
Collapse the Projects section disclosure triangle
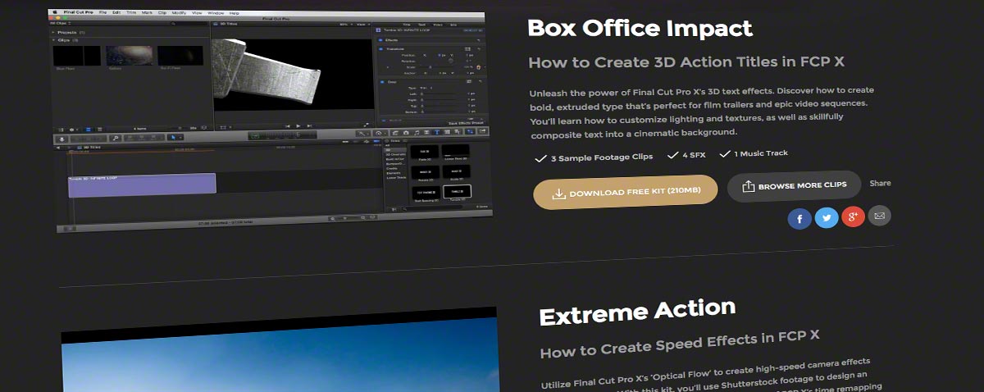pos(53,33)
